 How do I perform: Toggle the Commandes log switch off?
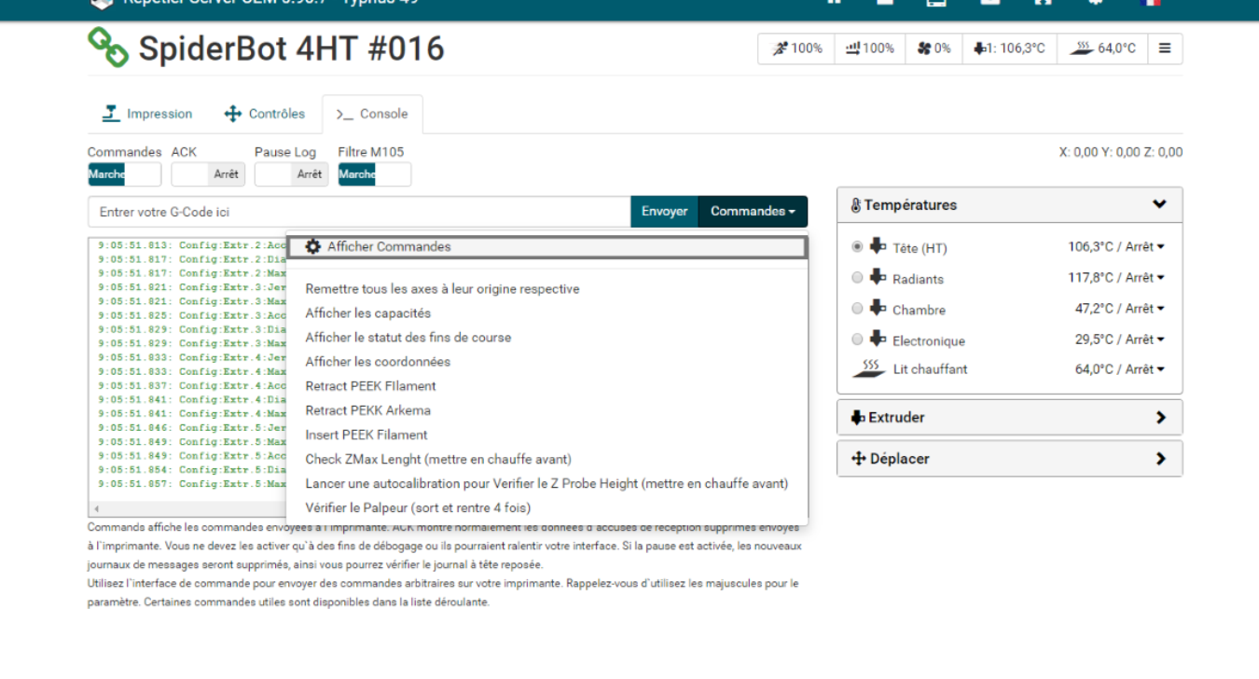124,174
